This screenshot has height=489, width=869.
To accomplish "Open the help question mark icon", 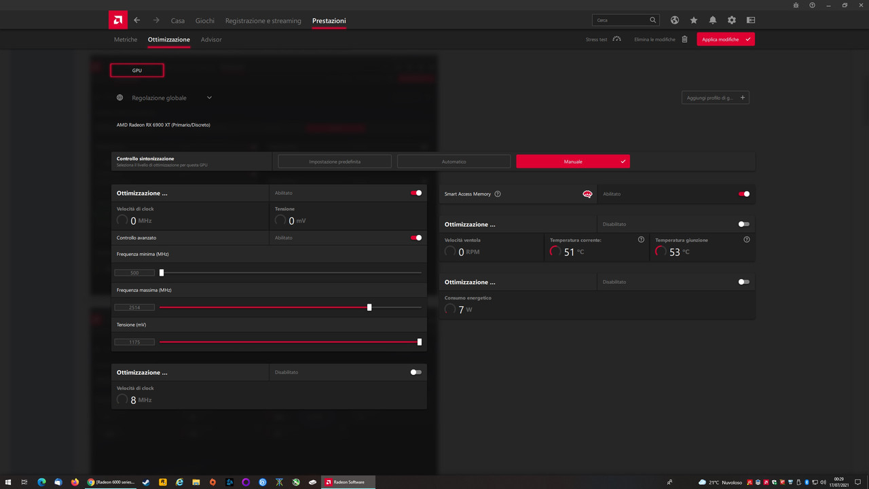I will [x=812, y=5].
